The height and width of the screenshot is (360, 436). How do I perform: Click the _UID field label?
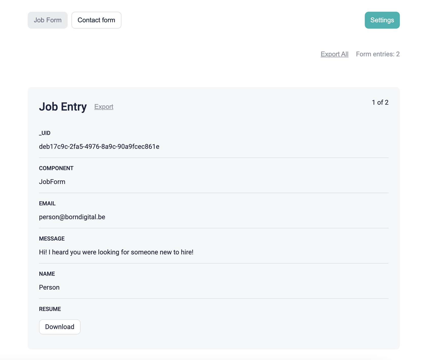click(x=45, y=133)
